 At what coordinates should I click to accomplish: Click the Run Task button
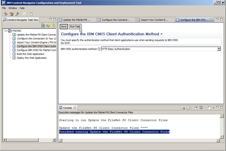pyautogui.click(x=75, y=27)
